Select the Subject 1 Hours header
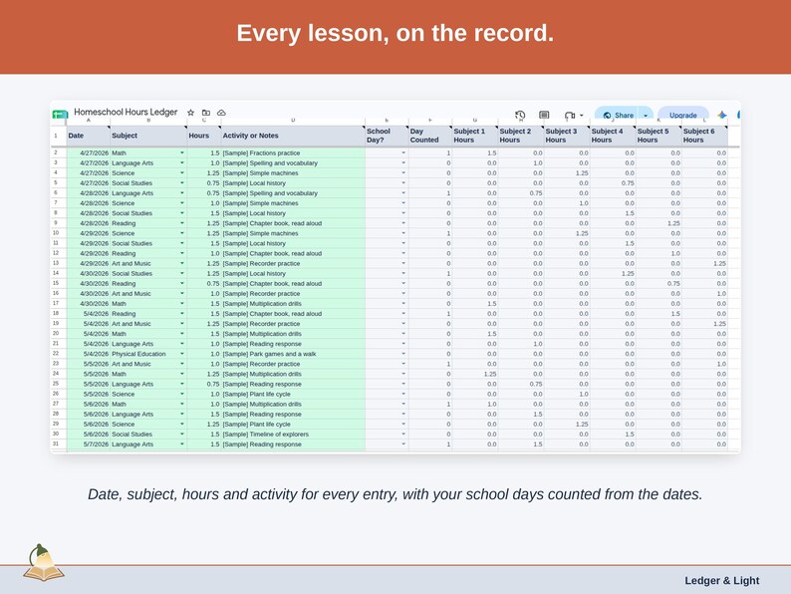The image size is (791, 594). point(475,136)
